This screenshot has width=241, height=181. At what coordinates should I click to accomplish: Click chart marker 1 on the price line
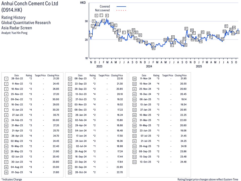(91, 35)
